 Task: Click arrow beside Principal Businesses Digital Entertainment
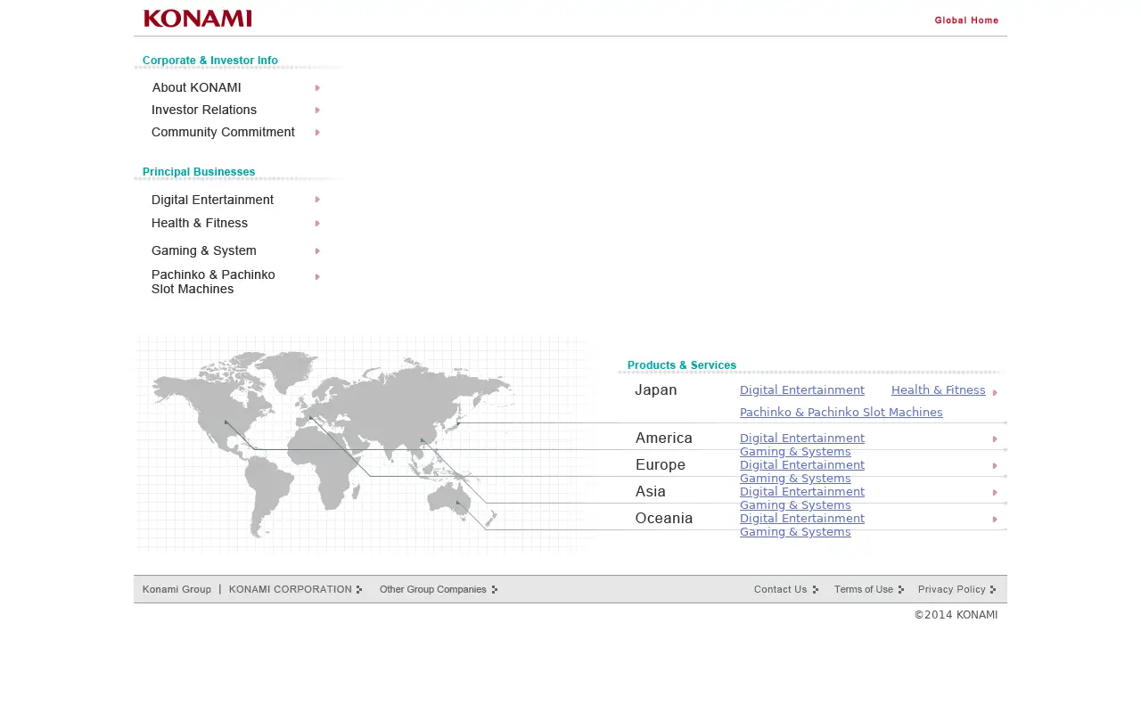(x=317, y=200)
